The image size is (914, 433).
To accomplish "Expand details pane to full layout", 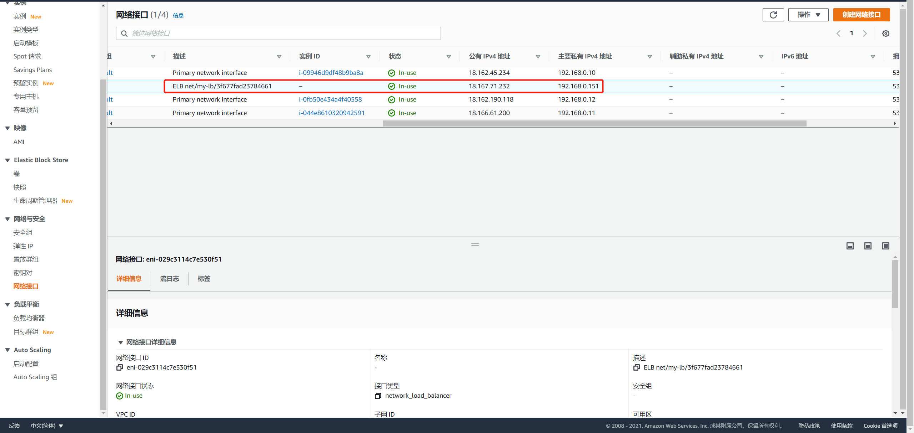I will pyautogui.click(x=886, y=246).
